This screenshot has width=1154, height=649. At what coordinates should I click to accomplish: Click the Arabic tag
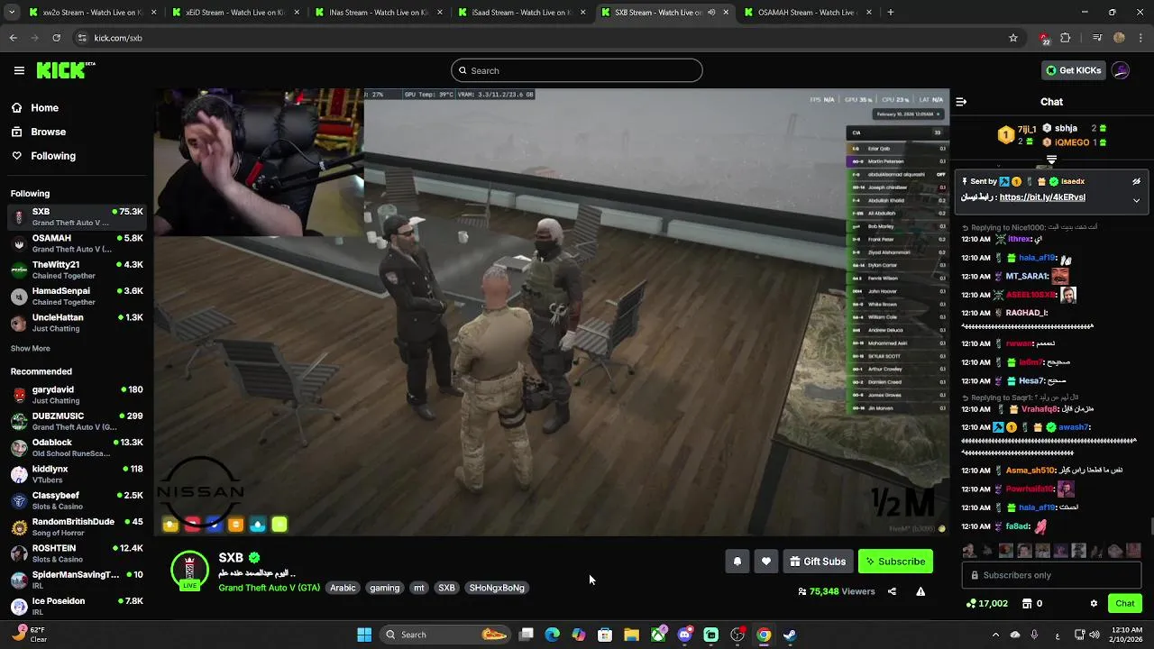pos(343,588)
